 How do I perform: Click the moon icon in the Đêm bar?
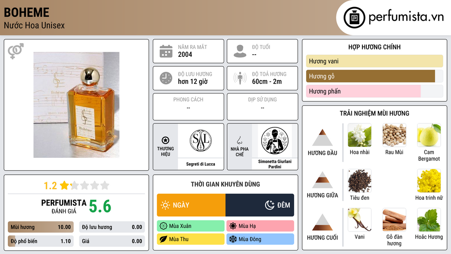point(270,205)
